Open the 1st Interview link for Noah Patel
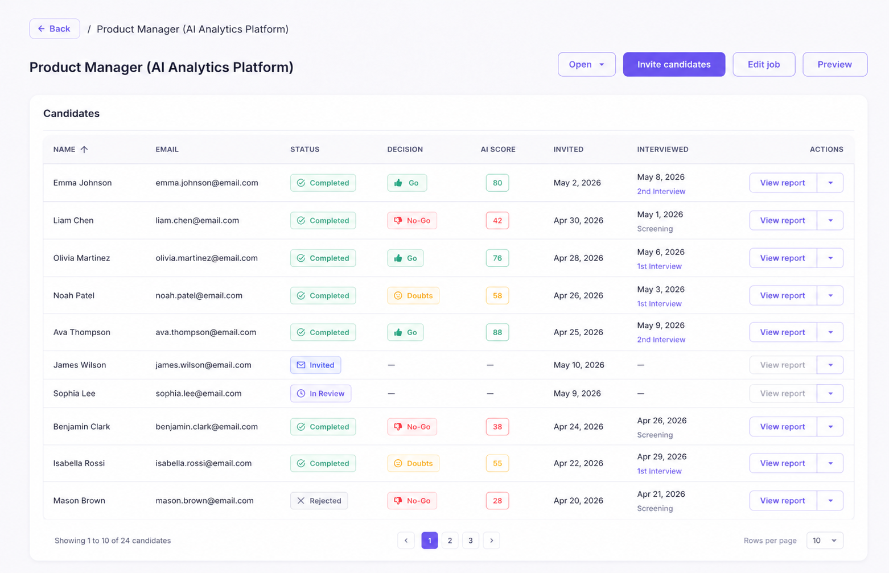The width and height of the screenshot is (889, 573). (659, 304)
